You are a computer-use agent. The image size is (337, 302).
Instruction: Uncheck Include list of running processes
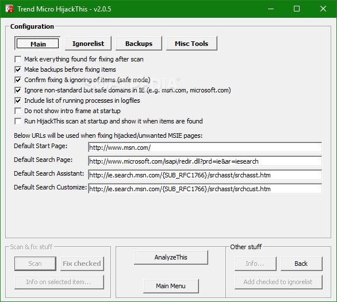coord(18,100)
